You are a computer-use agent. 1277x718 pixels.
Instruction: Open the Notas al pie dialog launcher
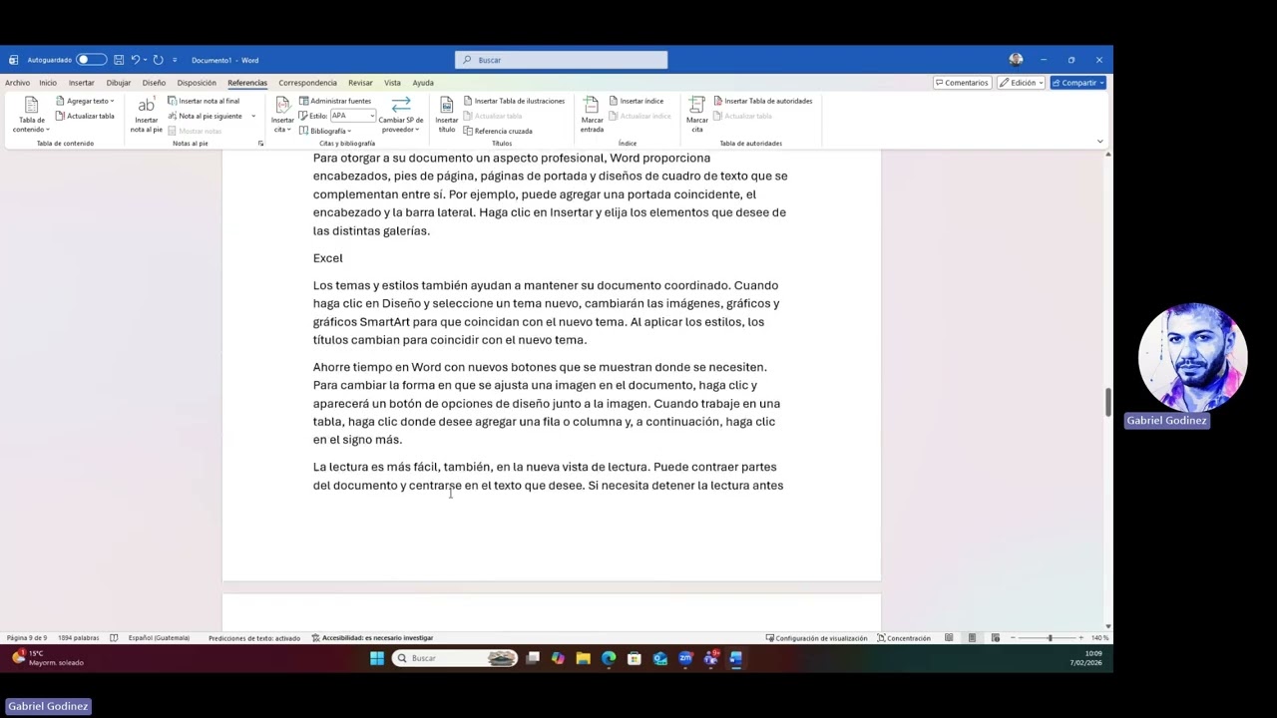tap(261, 144)
